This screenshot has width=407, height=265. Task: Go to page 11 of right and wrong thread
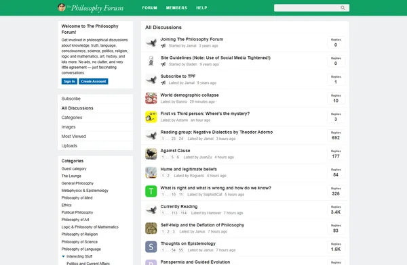[181, 194]
